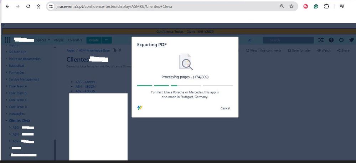Go to Pages breadcrumb
Viewport: 356px width, 163px height.
click(71, 50)
